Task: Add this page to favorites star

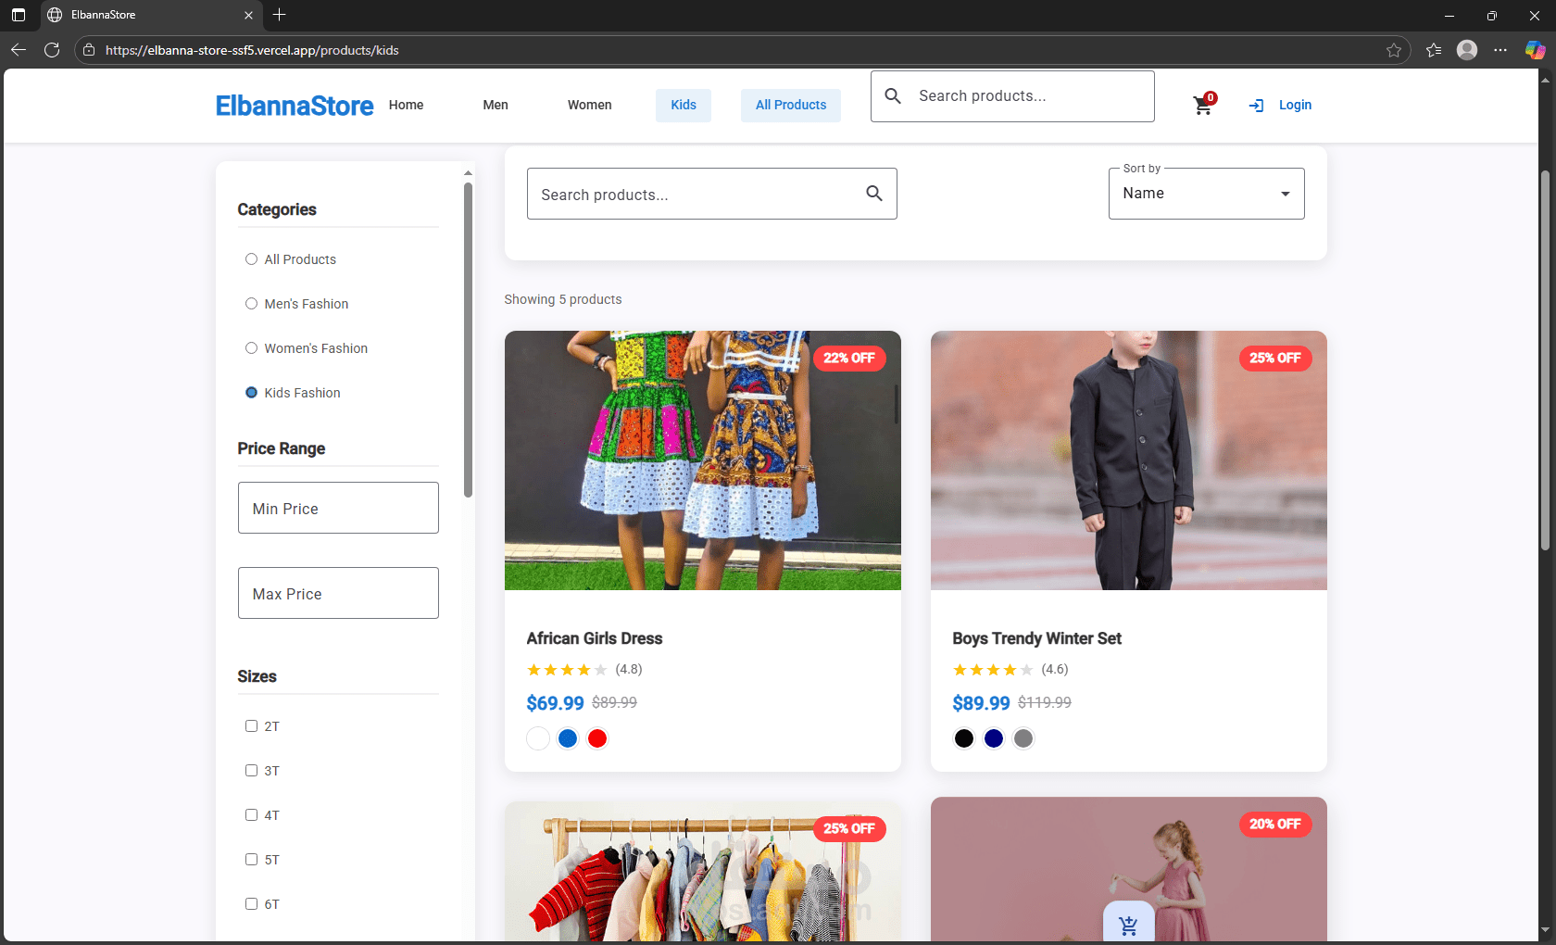Action: (1394, 50)
